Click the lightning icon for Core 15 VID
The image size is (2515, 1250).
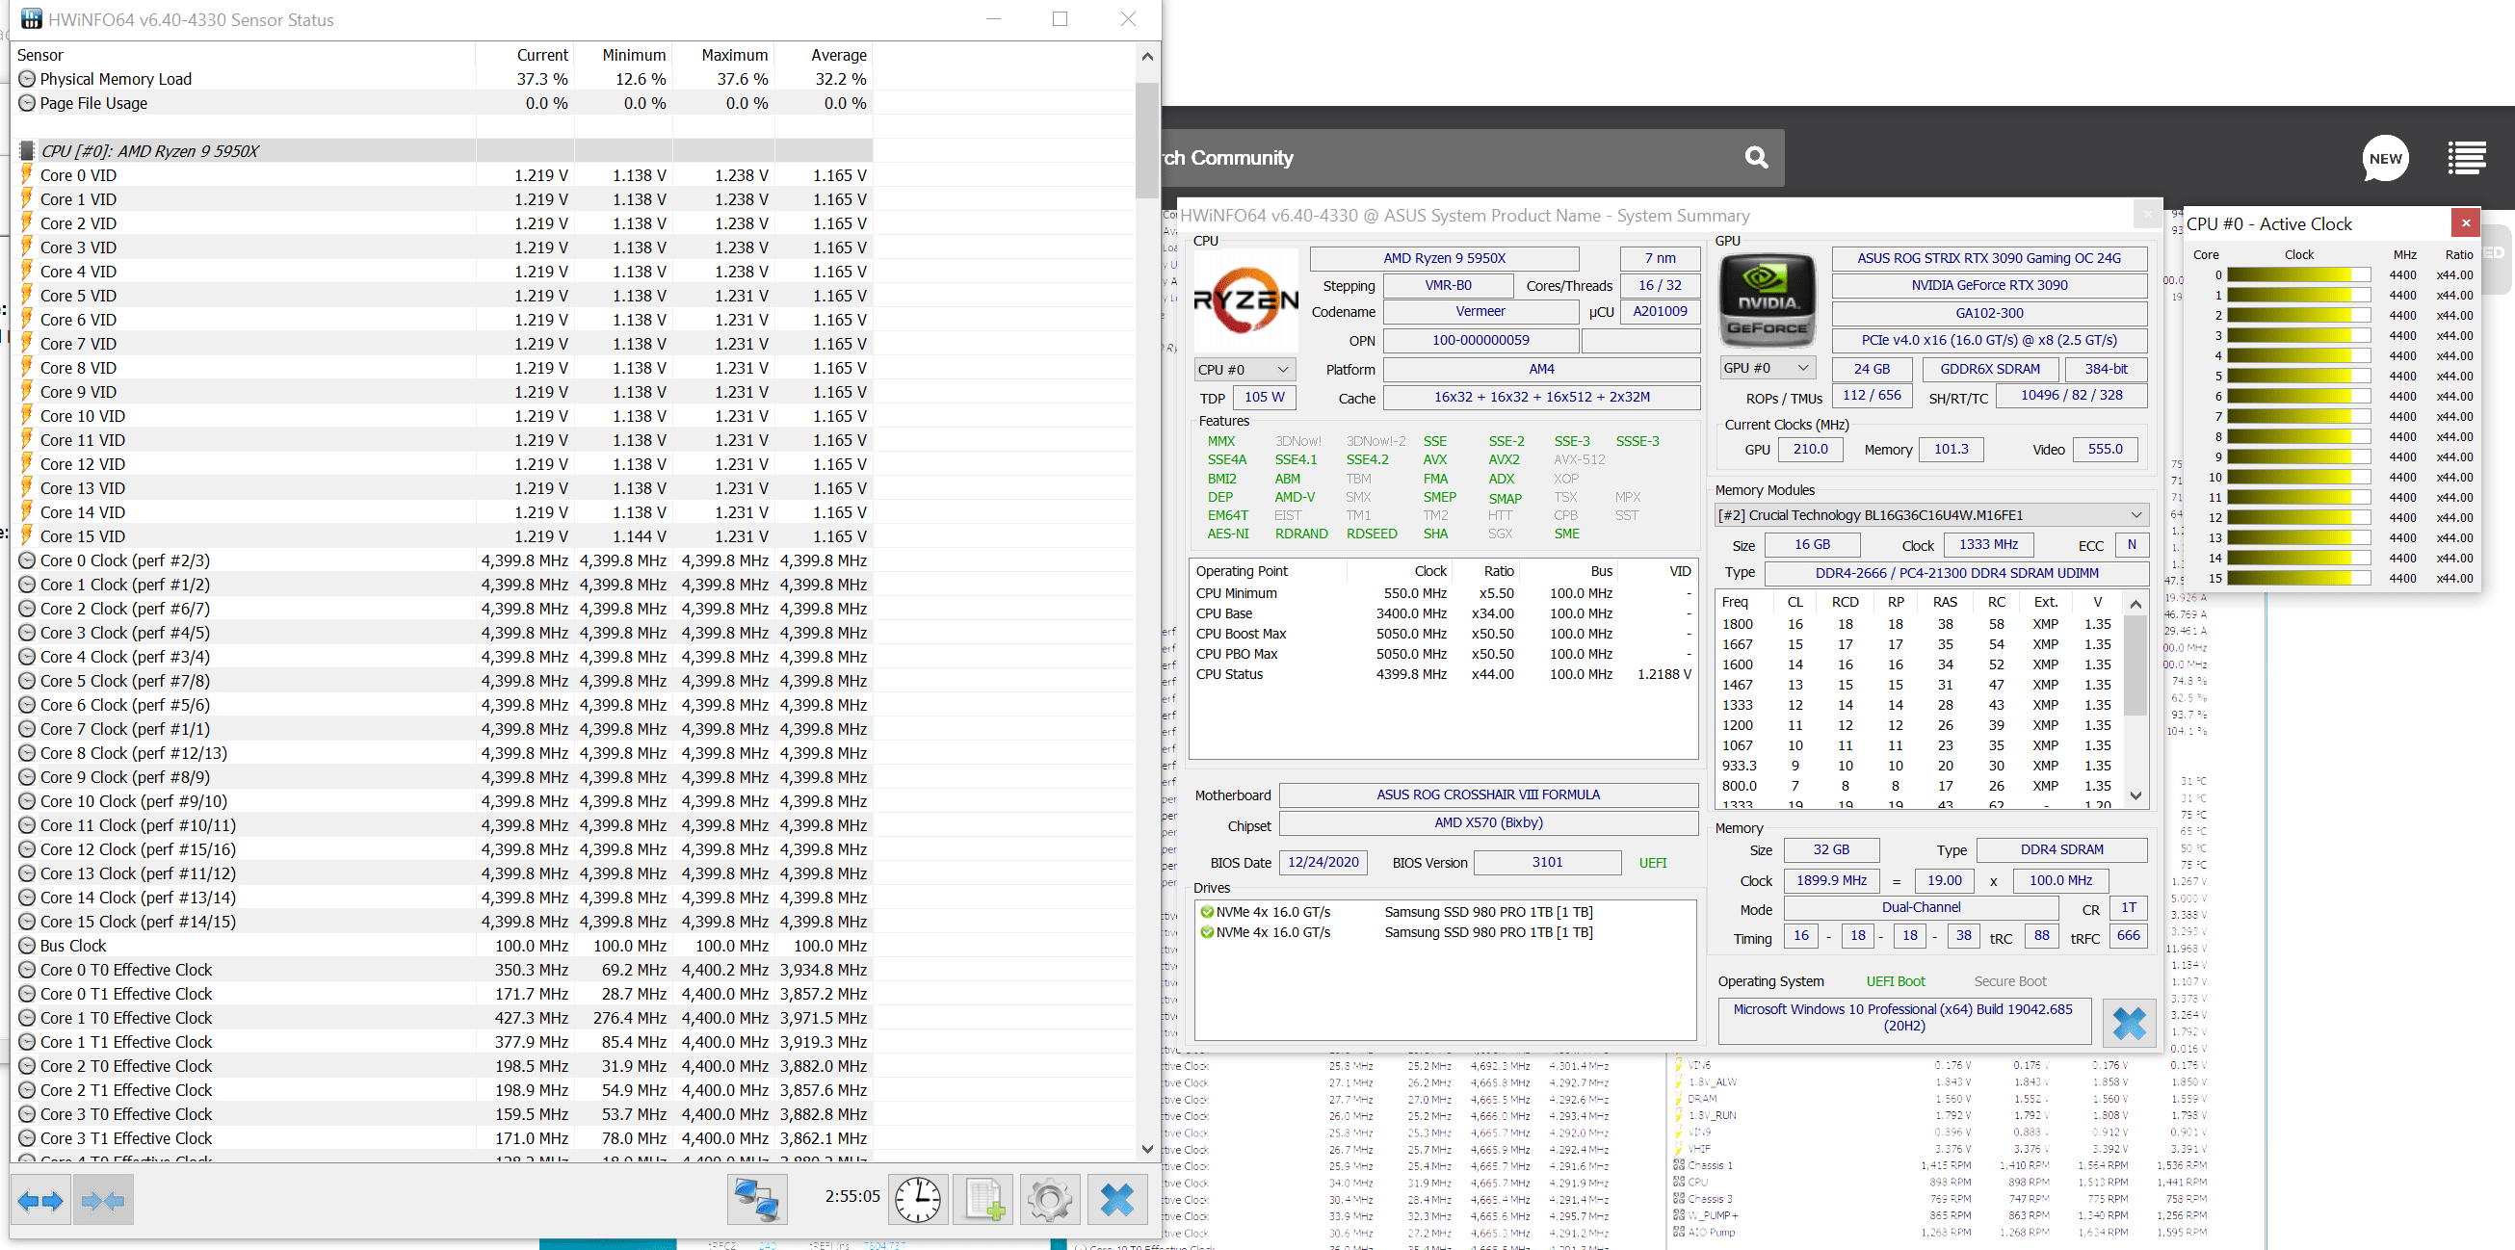[27, 535]
